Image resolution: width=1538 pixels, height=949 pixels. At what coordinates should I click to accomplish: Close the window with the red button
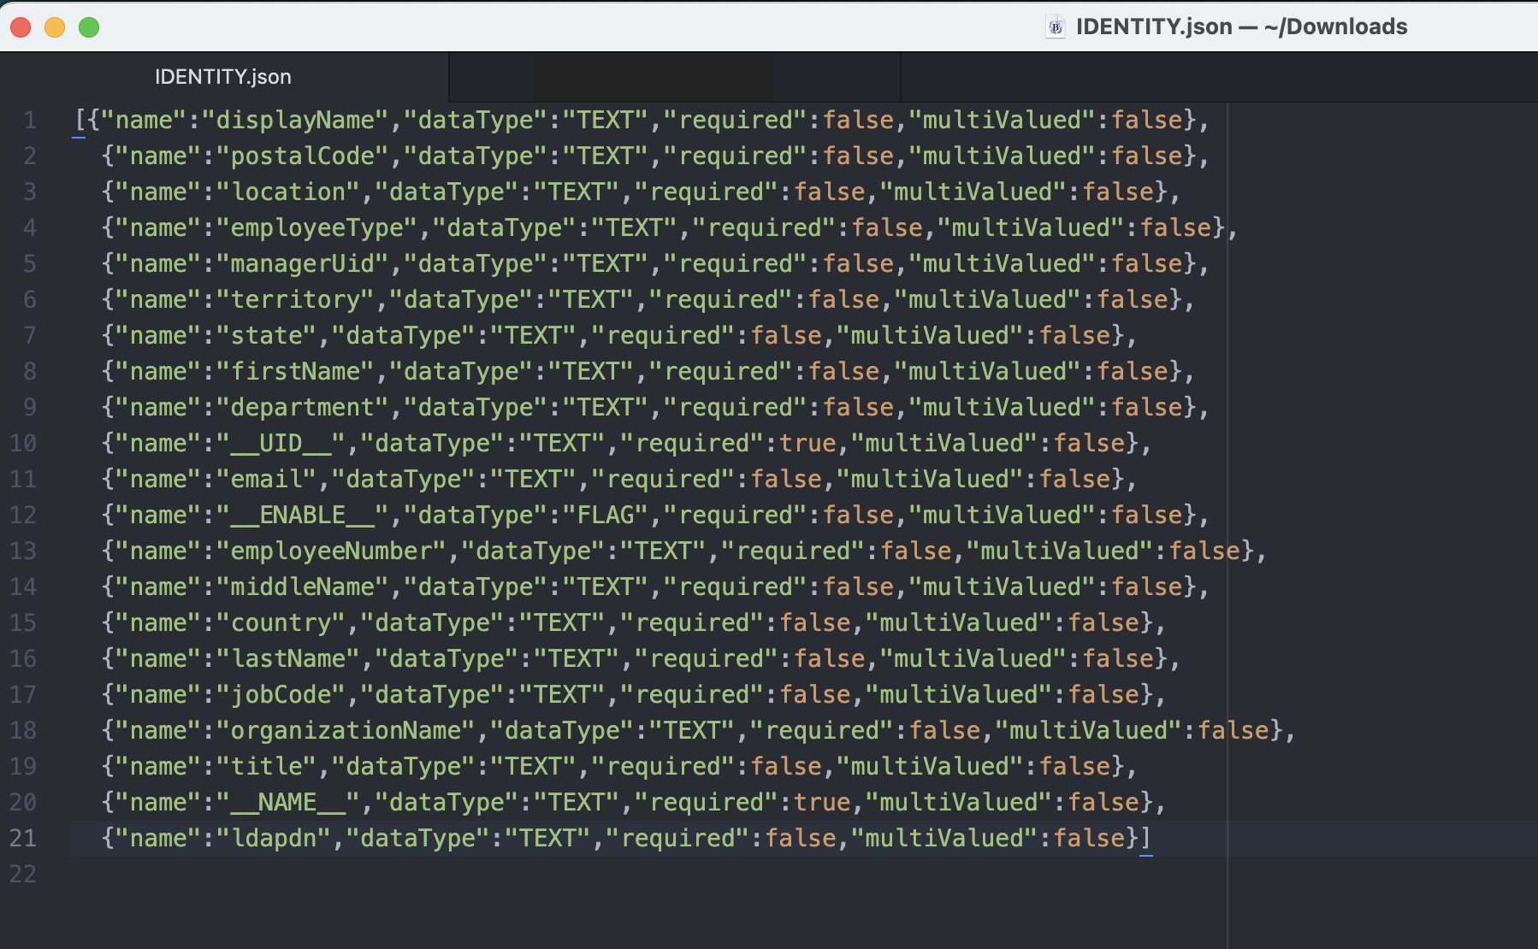click(x=21, y=27)
